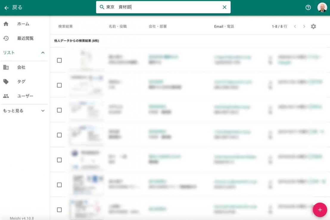Viewport: 330px width, 220px height.
Task: Sort by the 名前・役職 column header
Action: (x=118, y=26)
